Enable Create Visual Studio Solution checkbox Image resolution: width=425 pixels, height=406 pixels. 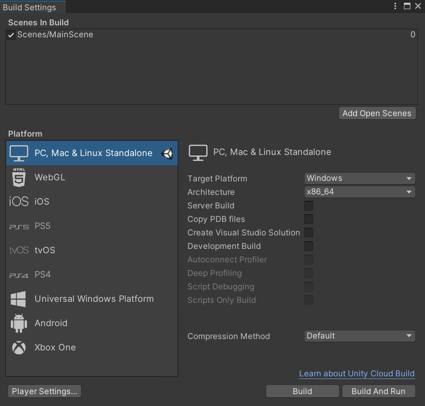click(308, 233)
